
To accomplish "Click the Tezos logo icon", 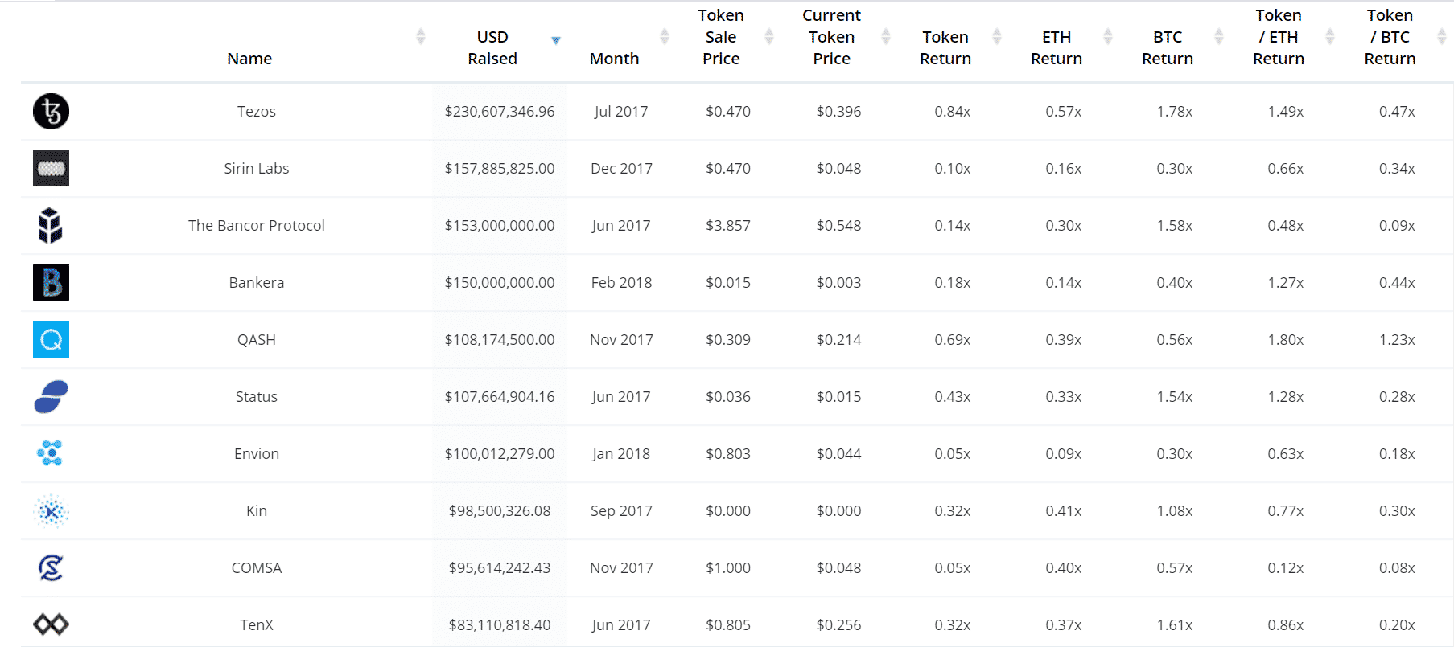I will 51,111.
